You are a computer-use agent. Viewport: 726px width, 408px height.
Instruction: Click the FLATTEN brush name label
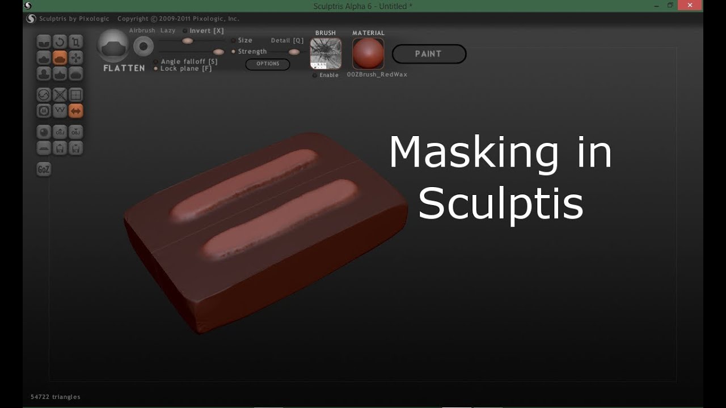pyautogui.click(x=124, y=68)
